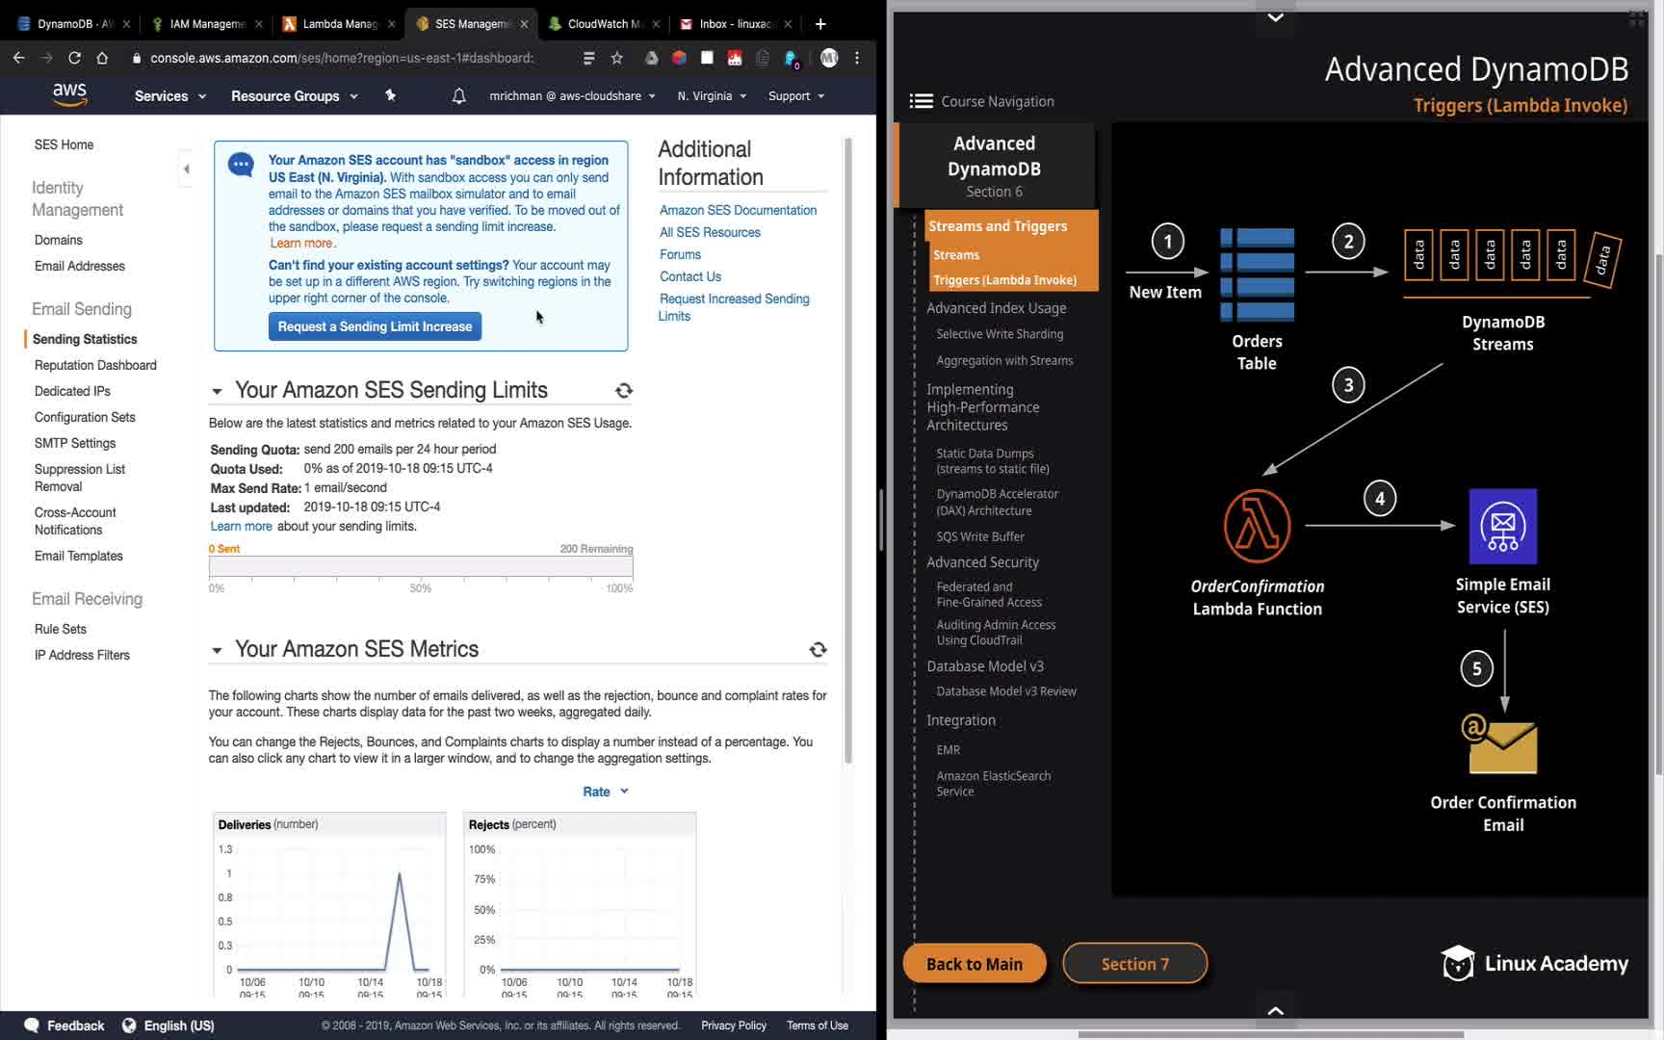The image size is (1664, 1040).
Task: Open Amazon SES Documentation link
Action: point(738,210)
